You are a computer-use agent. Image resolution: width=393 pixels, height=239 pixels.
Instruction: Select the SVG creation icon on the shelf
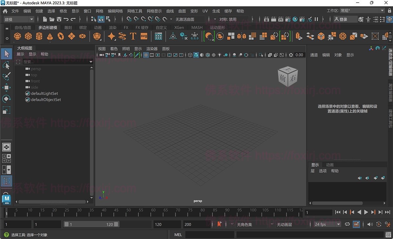coord(143,36)
